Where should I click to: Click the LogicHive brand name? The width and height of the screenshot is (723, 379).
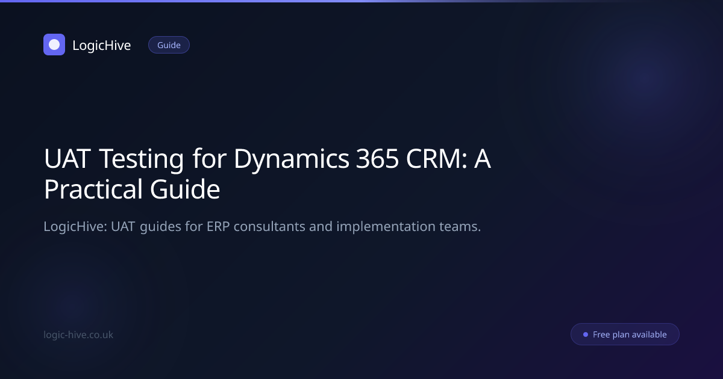(101, 45)
